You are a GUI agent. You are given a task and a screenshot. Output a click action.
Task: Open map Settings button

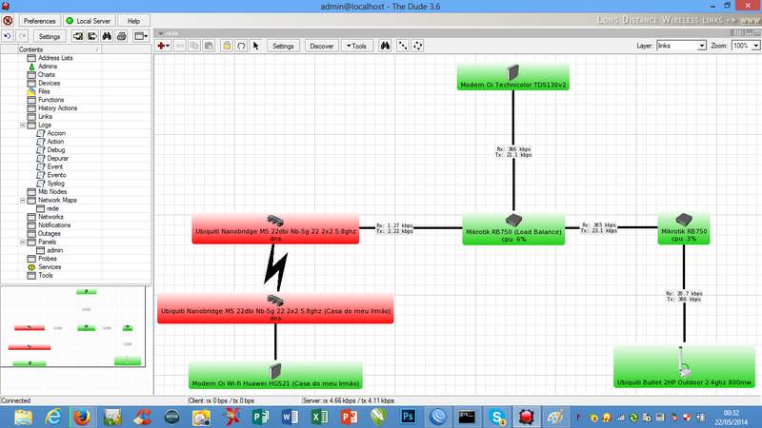[283, 46]
